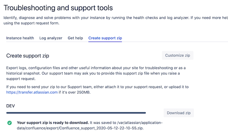This screenshot has height=134, width=228.
Task: Select the Create support zip tab
Action: click(x=105, y=38)
